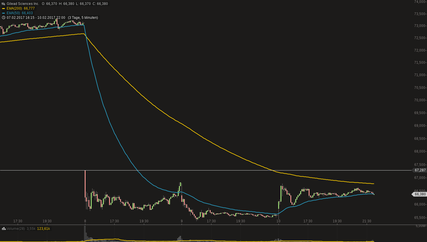Click the day 9 label on time axis

(182, 221)
